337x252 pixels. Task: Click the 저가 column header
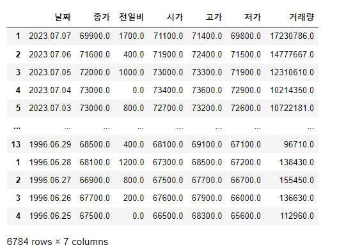[253, 17]
